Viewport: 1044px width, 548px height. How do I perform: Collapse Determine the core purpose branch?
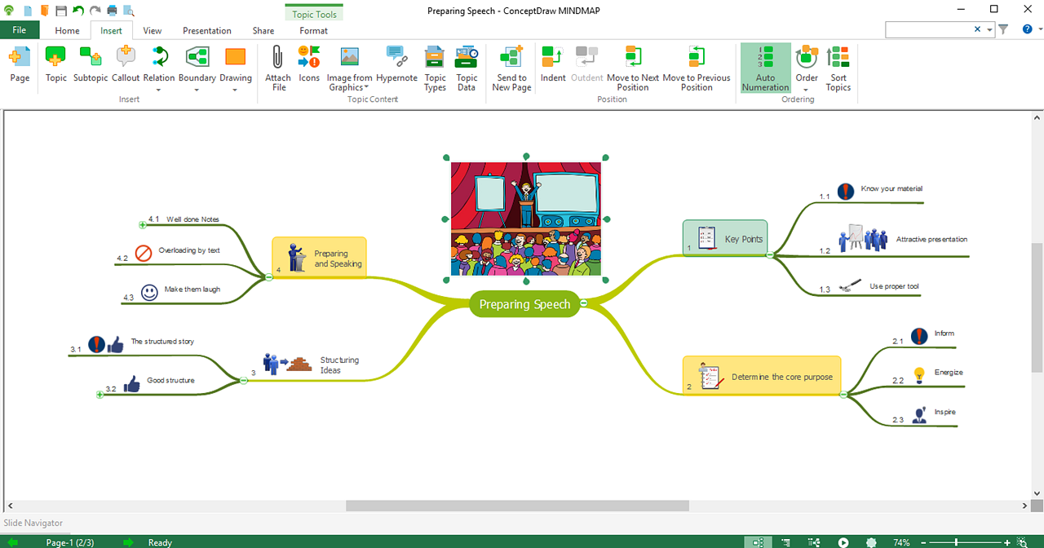coord(843,395)
